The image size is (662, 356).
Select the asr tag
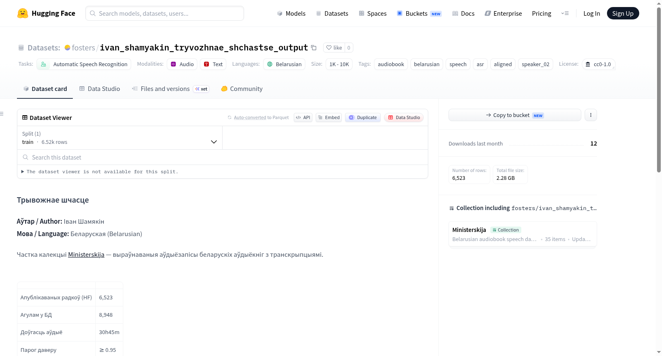point(480,64)
